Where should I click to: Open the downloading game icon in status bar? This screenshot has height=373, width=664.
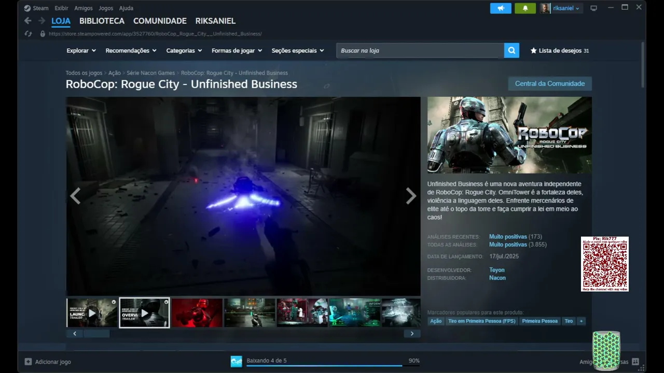pyautogui.click(x=237, y=362)
